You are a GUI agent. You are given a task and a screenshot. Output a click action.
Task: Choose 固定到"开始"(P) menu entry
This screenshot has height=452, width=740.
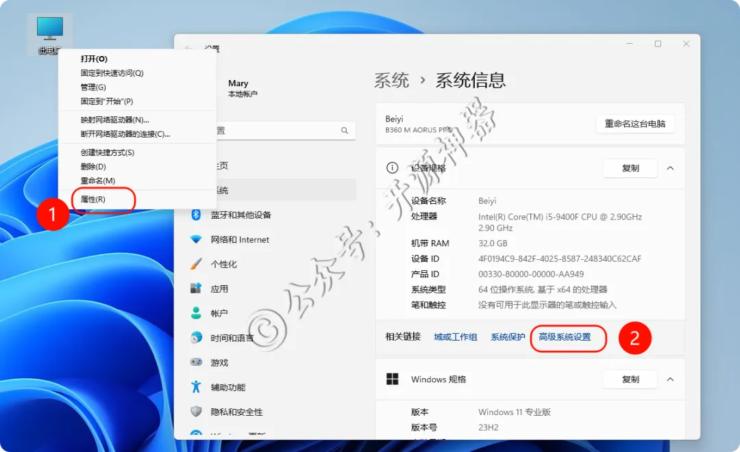coord(107,101)
